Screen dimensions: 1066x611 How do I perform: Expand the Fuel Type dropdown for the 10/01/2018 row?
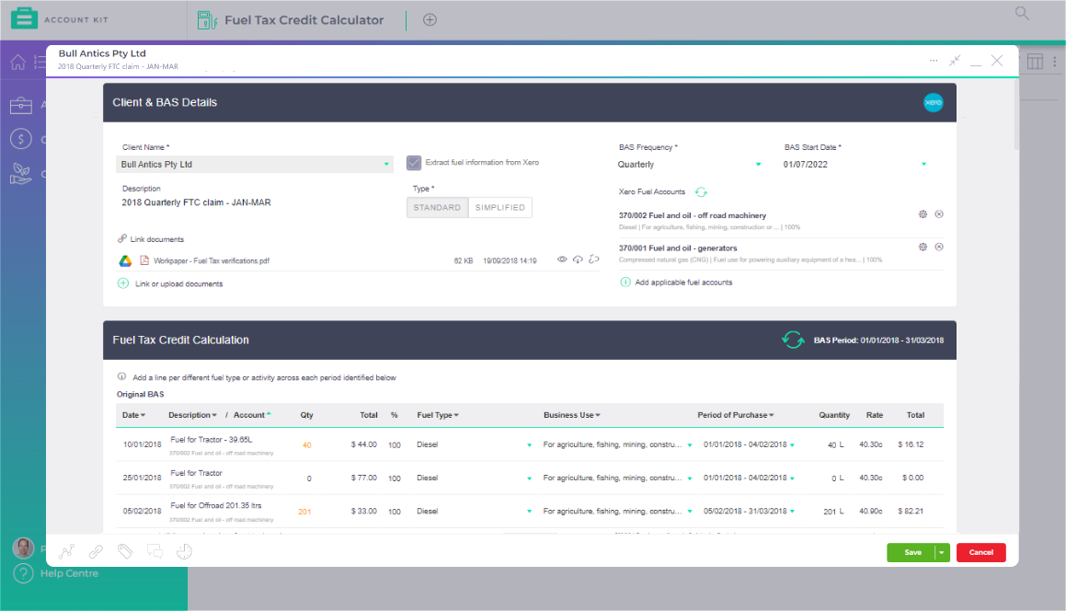[x=528, y=444]
